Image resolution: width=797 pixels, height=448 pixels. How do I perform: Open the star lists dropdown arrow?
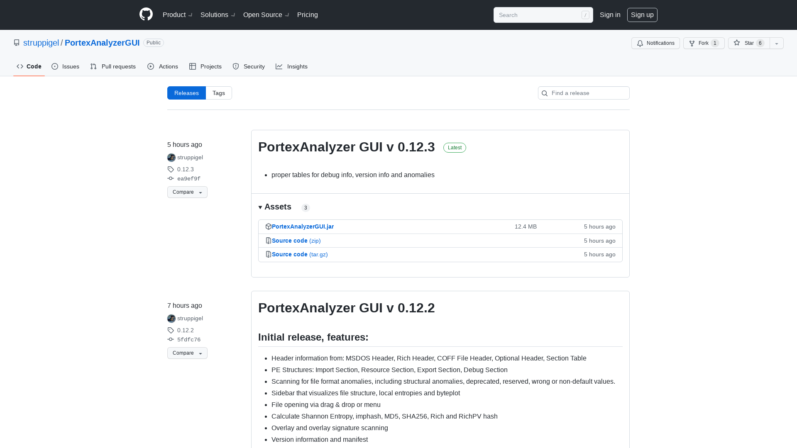click(x=777, y=43)
